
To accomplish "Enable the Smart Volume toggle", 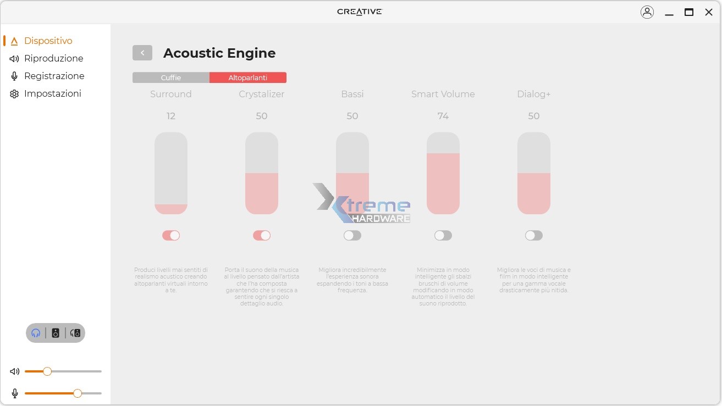I will point(443,235).
